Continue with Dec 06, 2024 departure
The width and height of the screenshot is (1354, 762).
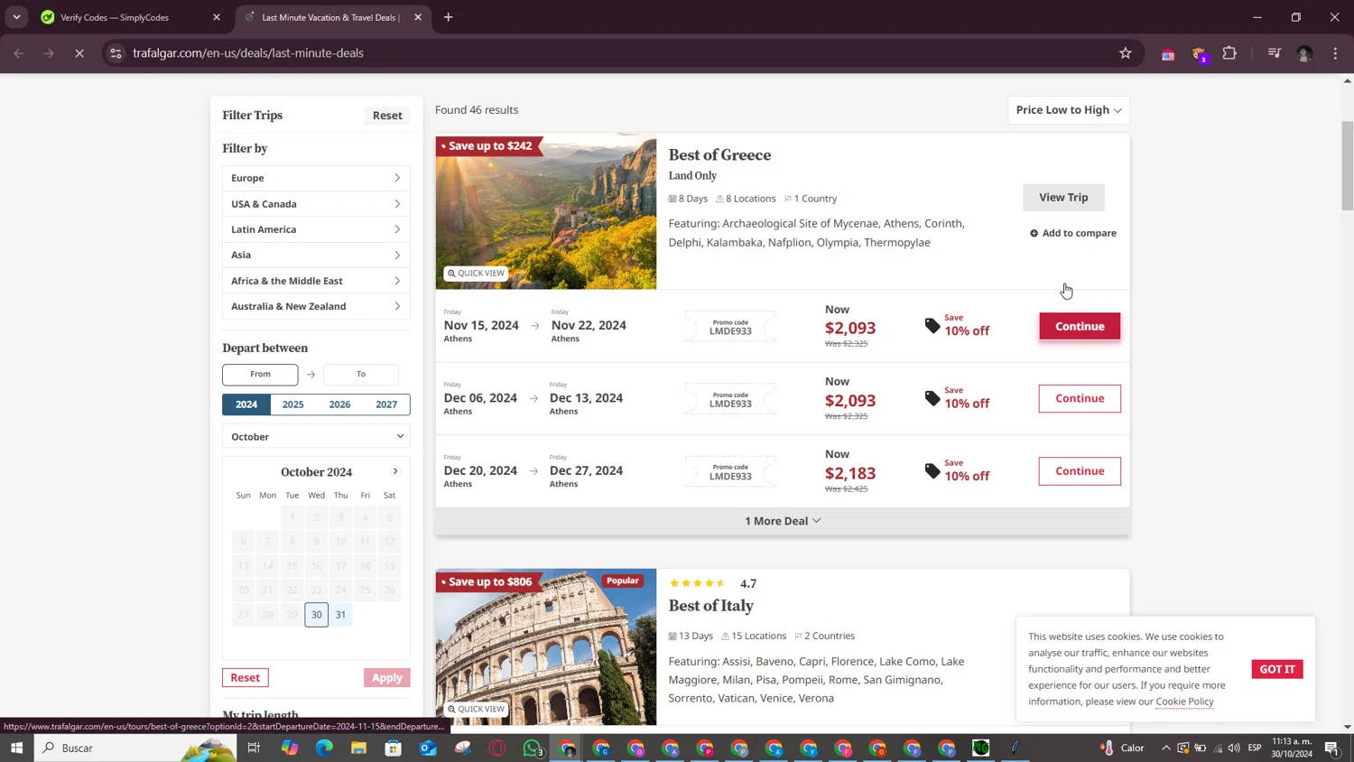point(1080,399)
